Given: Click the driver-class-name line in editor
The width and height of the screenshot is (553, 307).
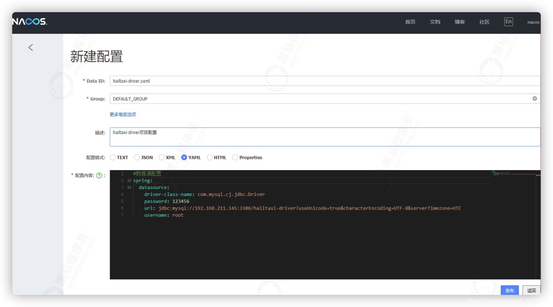Looking at the screenshot, I should (205, 194).
